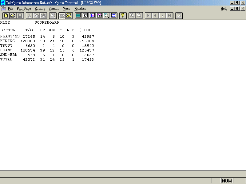This screenshot has height=184, width=246.
Task: Click the LOANS sector row label
Action: 6,50
